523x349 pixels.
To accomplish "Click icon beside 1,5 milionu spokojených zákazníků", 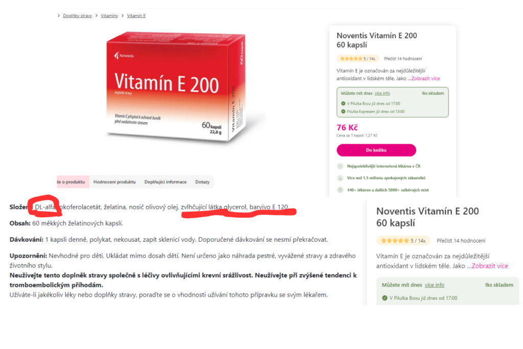I will point(340,178).
